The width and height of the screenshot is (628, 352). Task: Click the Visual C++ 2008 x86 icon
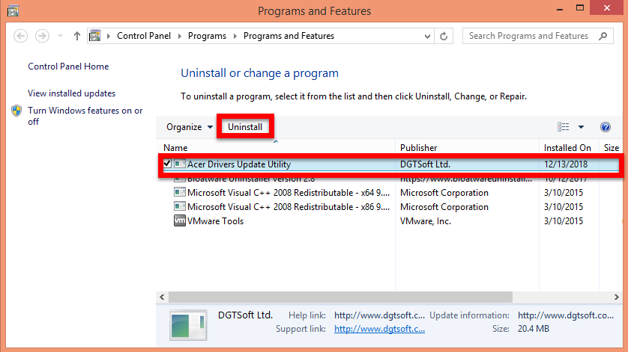pos(179,206)
